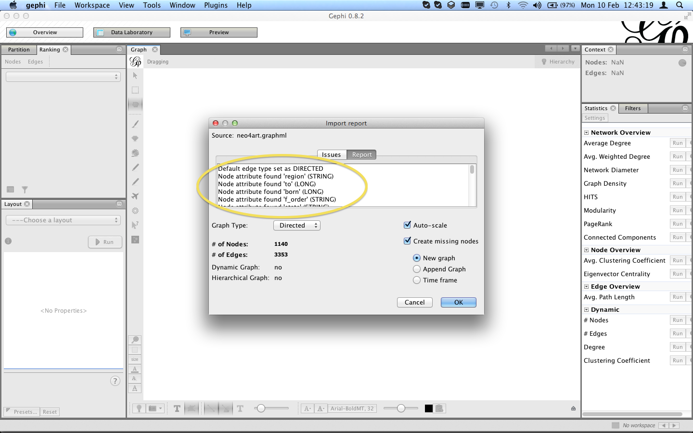Choose the diamond sizer tool
The height and width of the screenshot is (433, 693).
point(135,139)
